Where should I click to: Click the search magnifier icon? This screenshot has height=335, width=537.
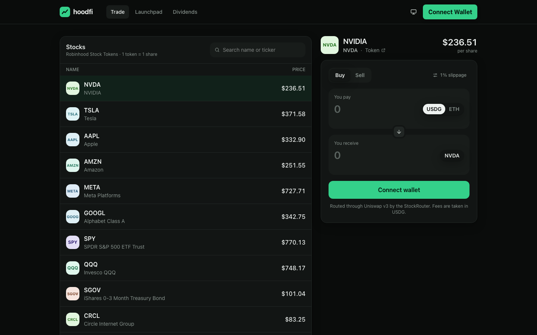[217, 50]
